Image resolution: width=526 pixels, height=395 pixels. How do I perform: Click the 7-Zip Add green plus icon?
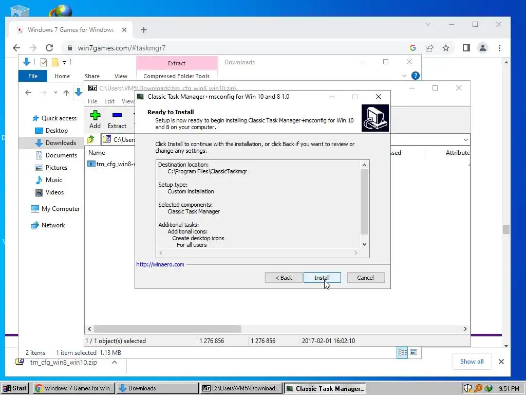(x=95, y=115)
